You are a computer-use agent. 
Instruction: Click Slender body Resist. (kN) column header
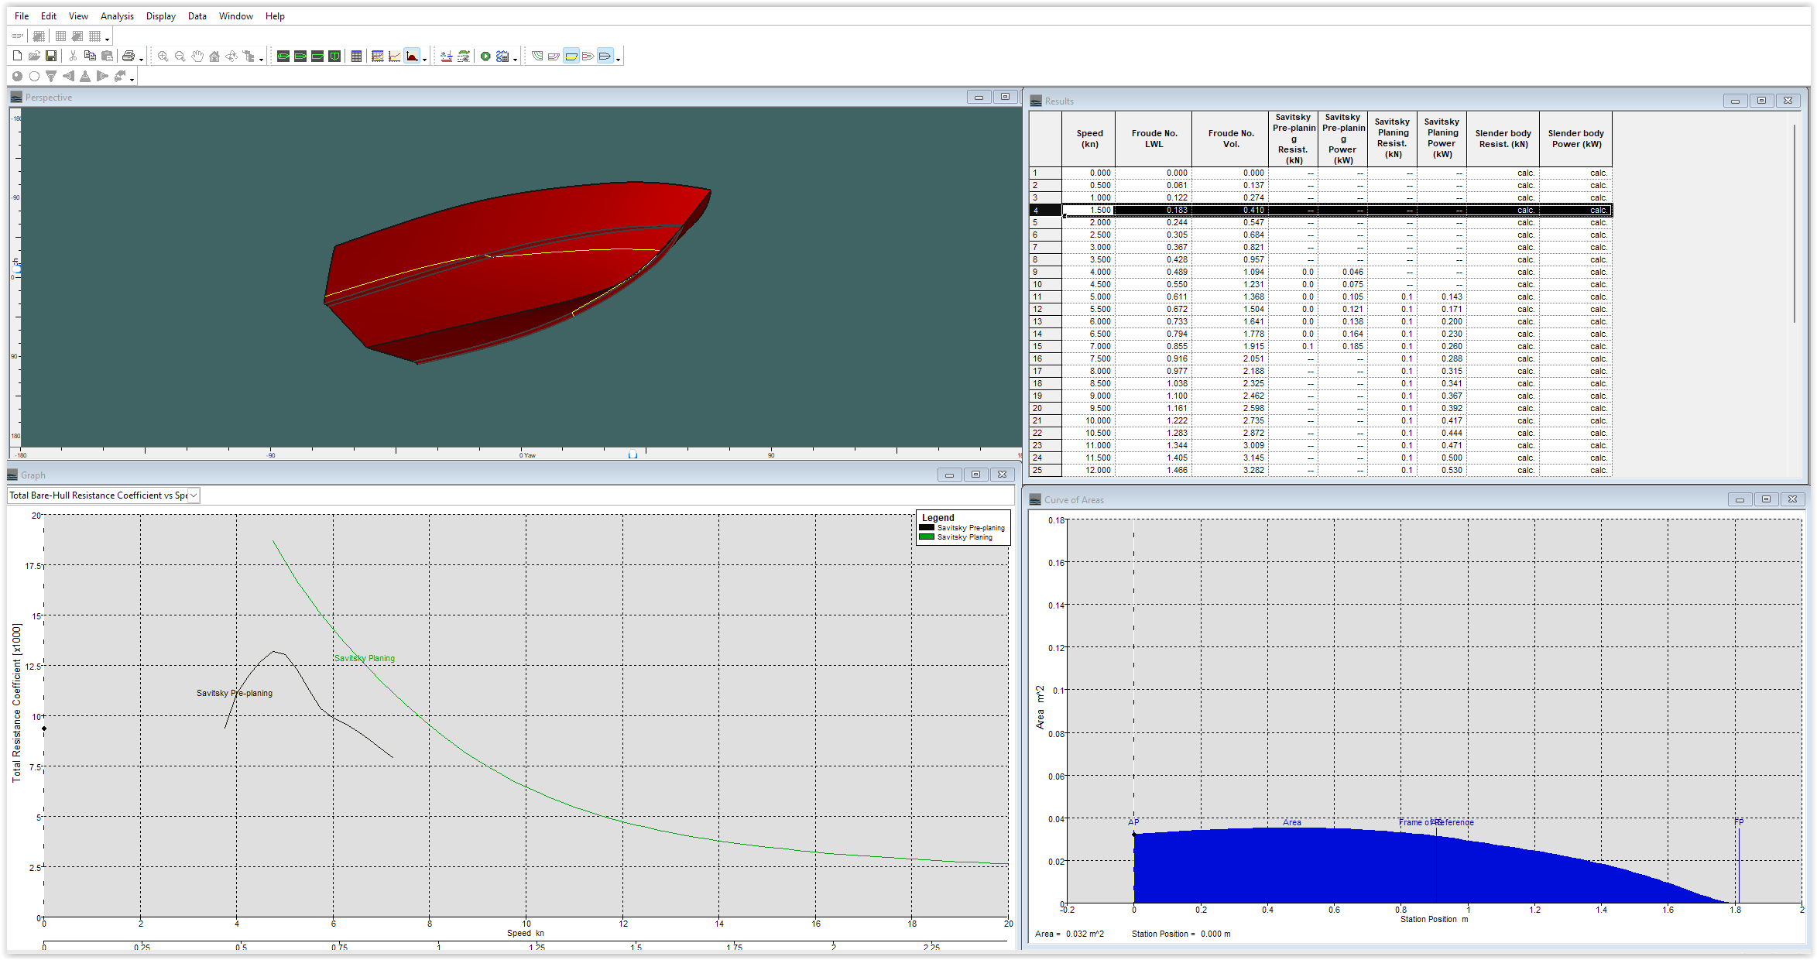pos(1503,139)
